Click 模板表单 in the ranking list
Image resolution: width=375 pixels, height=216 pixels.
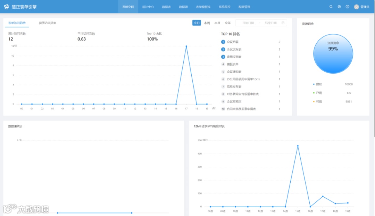pyautogui.click(x=233, y=64)
